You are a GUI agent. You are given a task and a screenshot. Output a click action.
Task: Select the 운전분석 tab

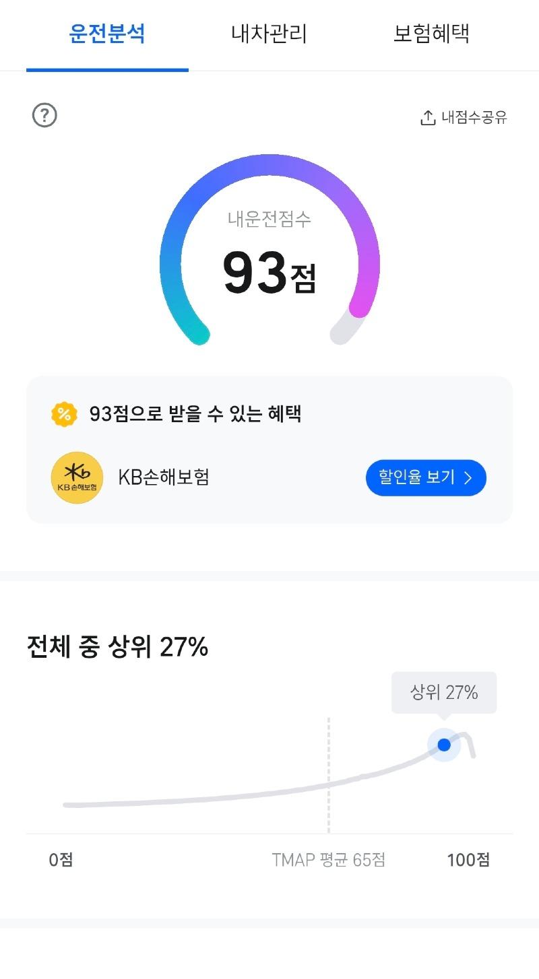point(107,34)
